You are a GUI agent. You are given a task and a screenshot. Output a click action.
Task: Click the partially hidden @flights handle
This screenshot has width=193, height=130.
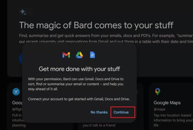[x=17, y=109]
